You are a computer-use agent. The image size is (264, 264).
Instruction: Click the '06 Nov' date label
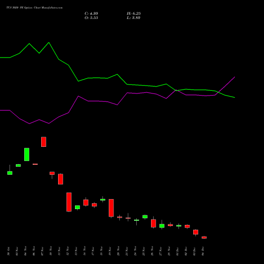(x=34, y=251)
